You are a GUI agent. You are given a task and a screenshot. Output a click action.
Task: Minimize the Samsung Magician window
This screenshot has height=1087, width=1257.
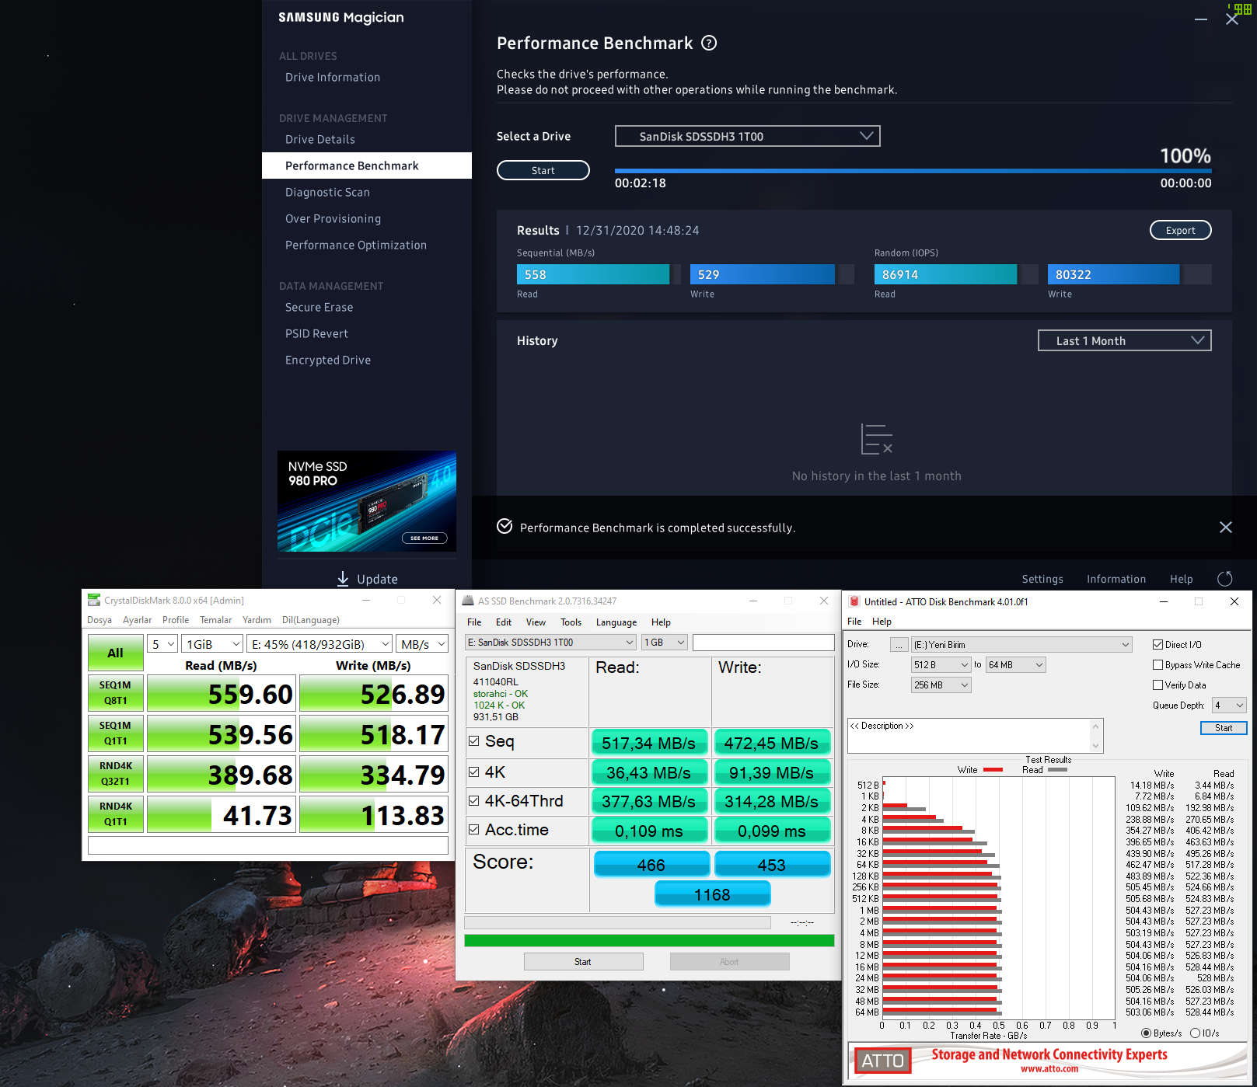point(1201,19)
